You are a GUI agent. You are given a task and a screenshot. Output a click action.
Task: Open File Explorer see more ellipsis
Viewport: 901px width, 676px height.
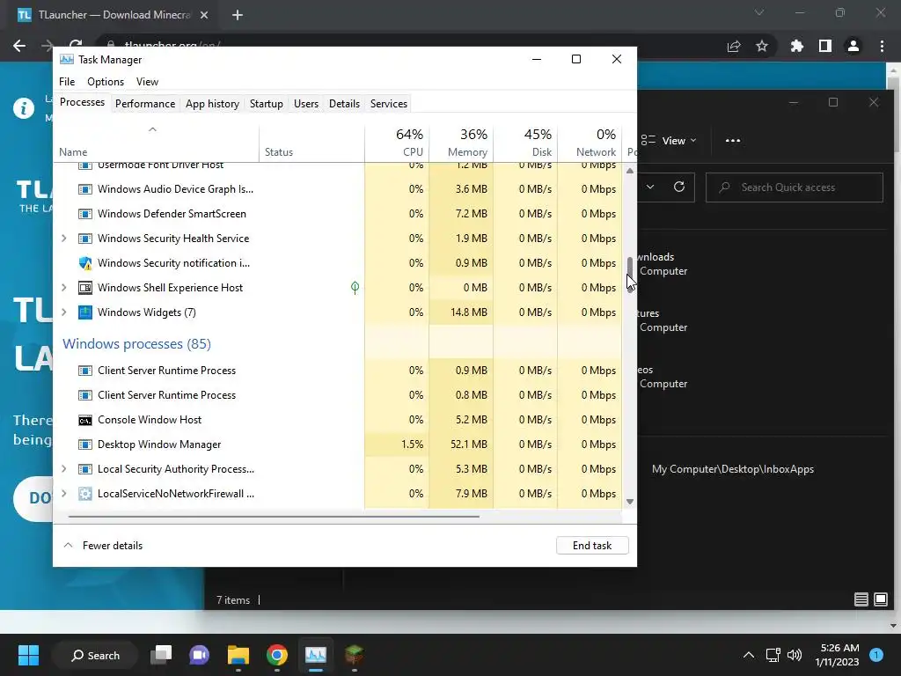coord(733,141)
